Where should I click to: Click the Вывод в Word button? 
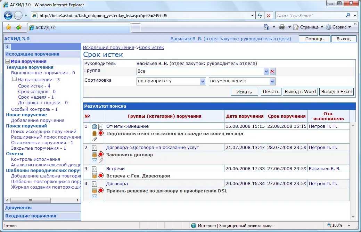[300, 92]
